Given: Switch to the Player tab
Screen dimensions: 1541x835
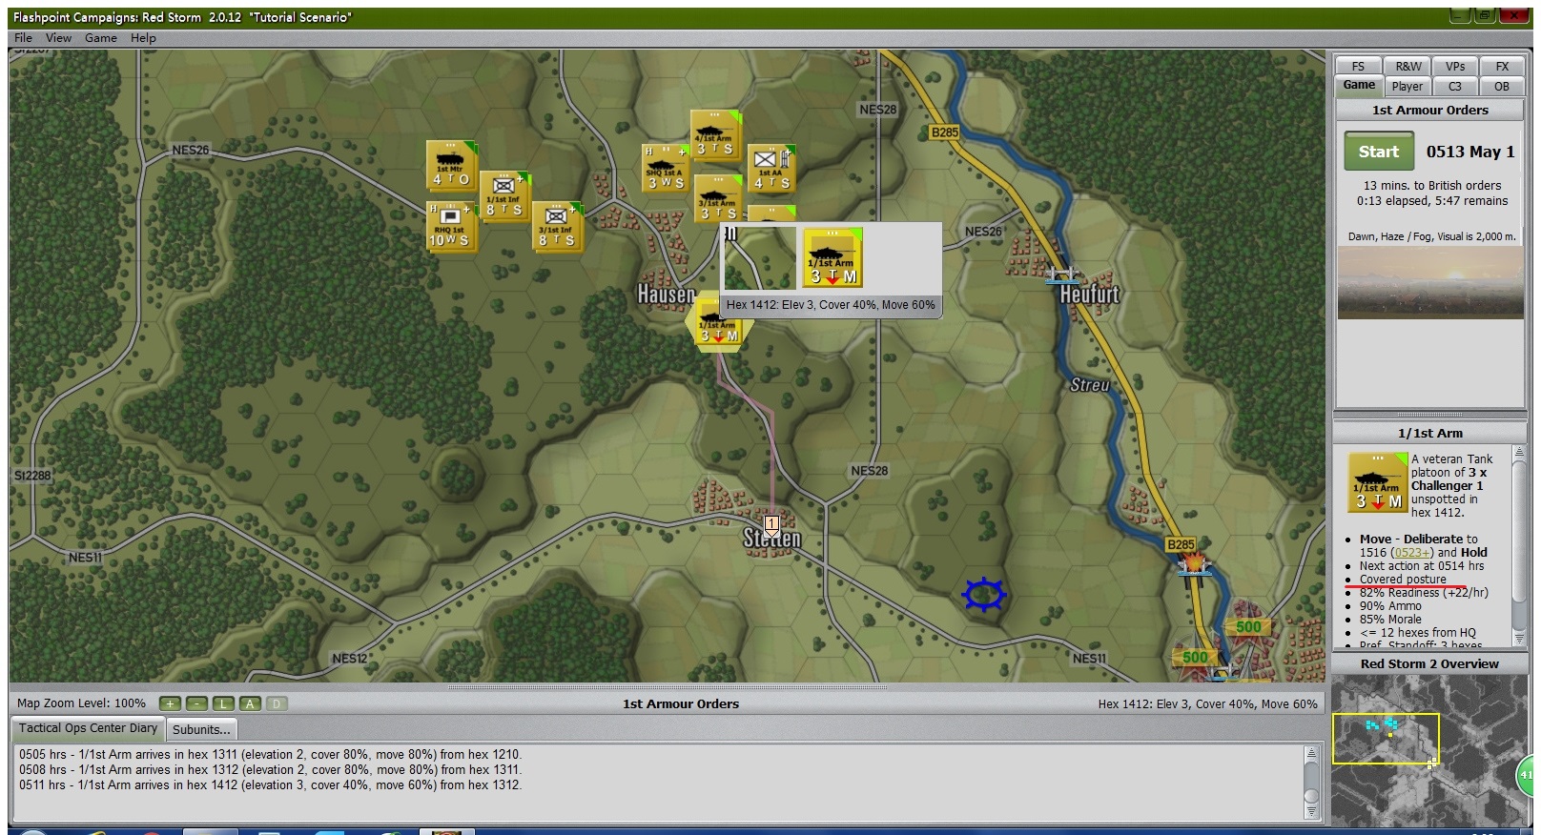Looking at the screenshot, I should click(x=1407, y=86).
